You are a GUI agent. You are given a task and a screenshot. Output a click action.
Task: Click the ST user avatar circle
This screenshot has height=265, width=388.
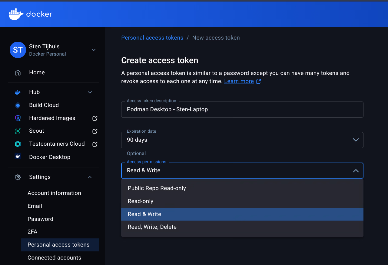(18, 50)
